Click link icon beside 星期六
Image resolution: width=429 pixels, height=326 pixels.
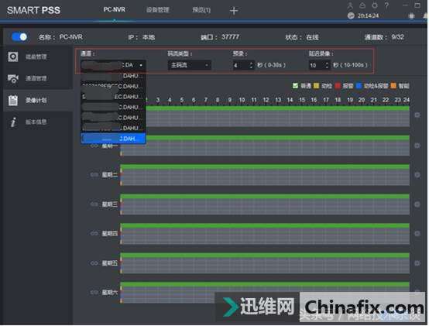click(94, 293)
